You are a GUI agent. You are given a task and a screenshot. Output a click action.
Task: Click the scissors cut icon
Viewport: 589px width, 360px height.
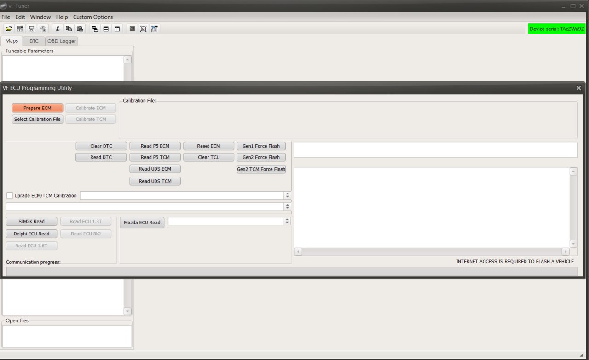58,29
